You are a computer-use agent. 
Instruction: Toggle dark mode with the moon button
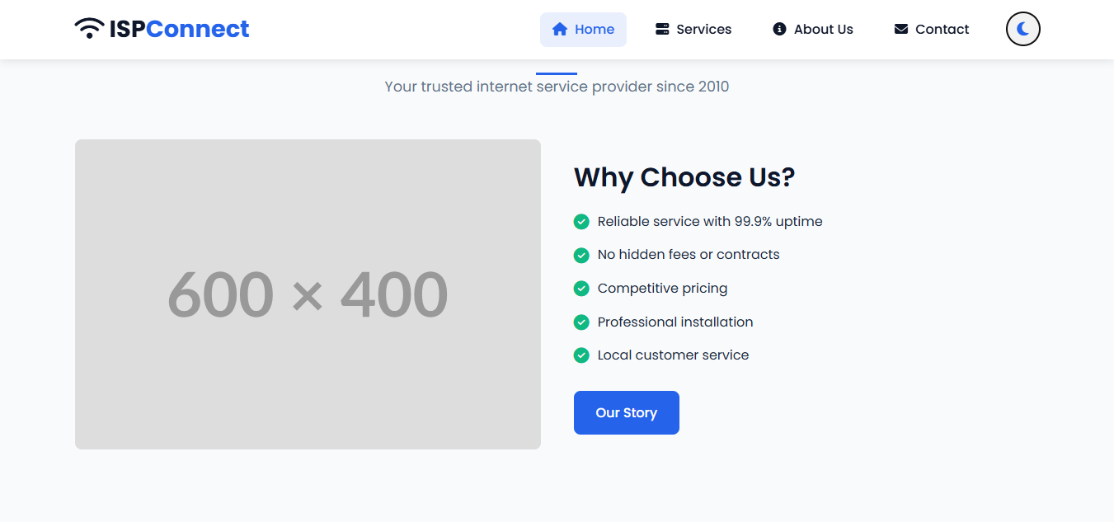tap(1022, 30)
